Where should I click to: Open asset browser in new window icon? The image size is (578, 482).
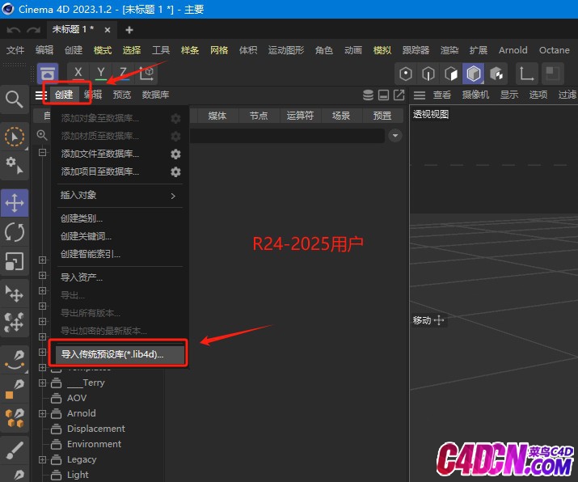click(x=399, y=95)
